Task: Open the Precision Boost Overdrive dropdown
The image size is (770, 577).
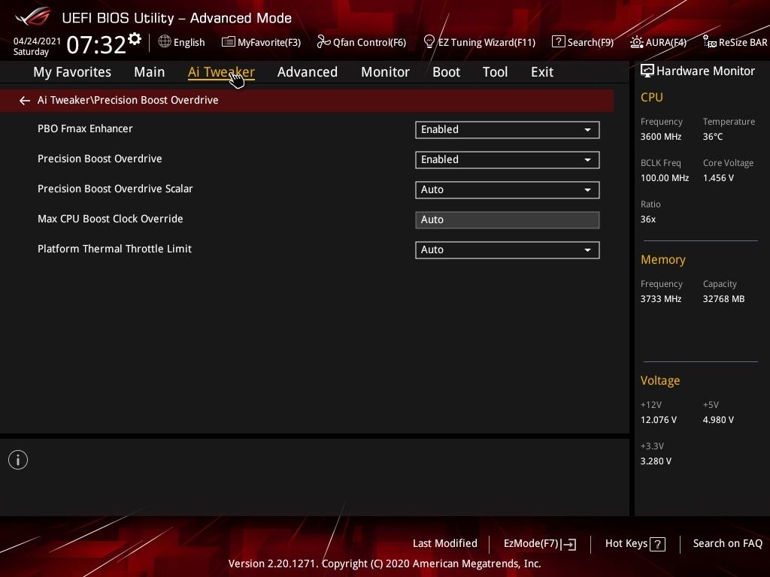Action: click(x=508, y=159)
